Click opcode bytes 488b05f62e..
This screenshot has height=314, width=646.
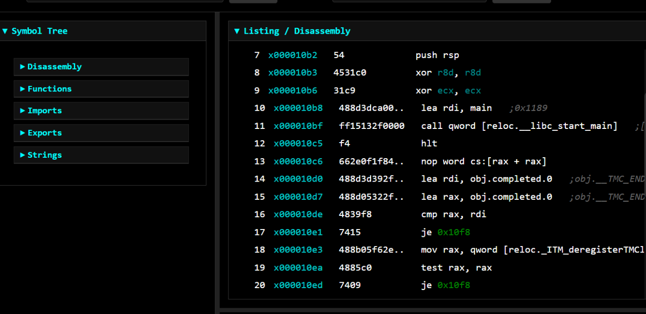pos(372,250)
